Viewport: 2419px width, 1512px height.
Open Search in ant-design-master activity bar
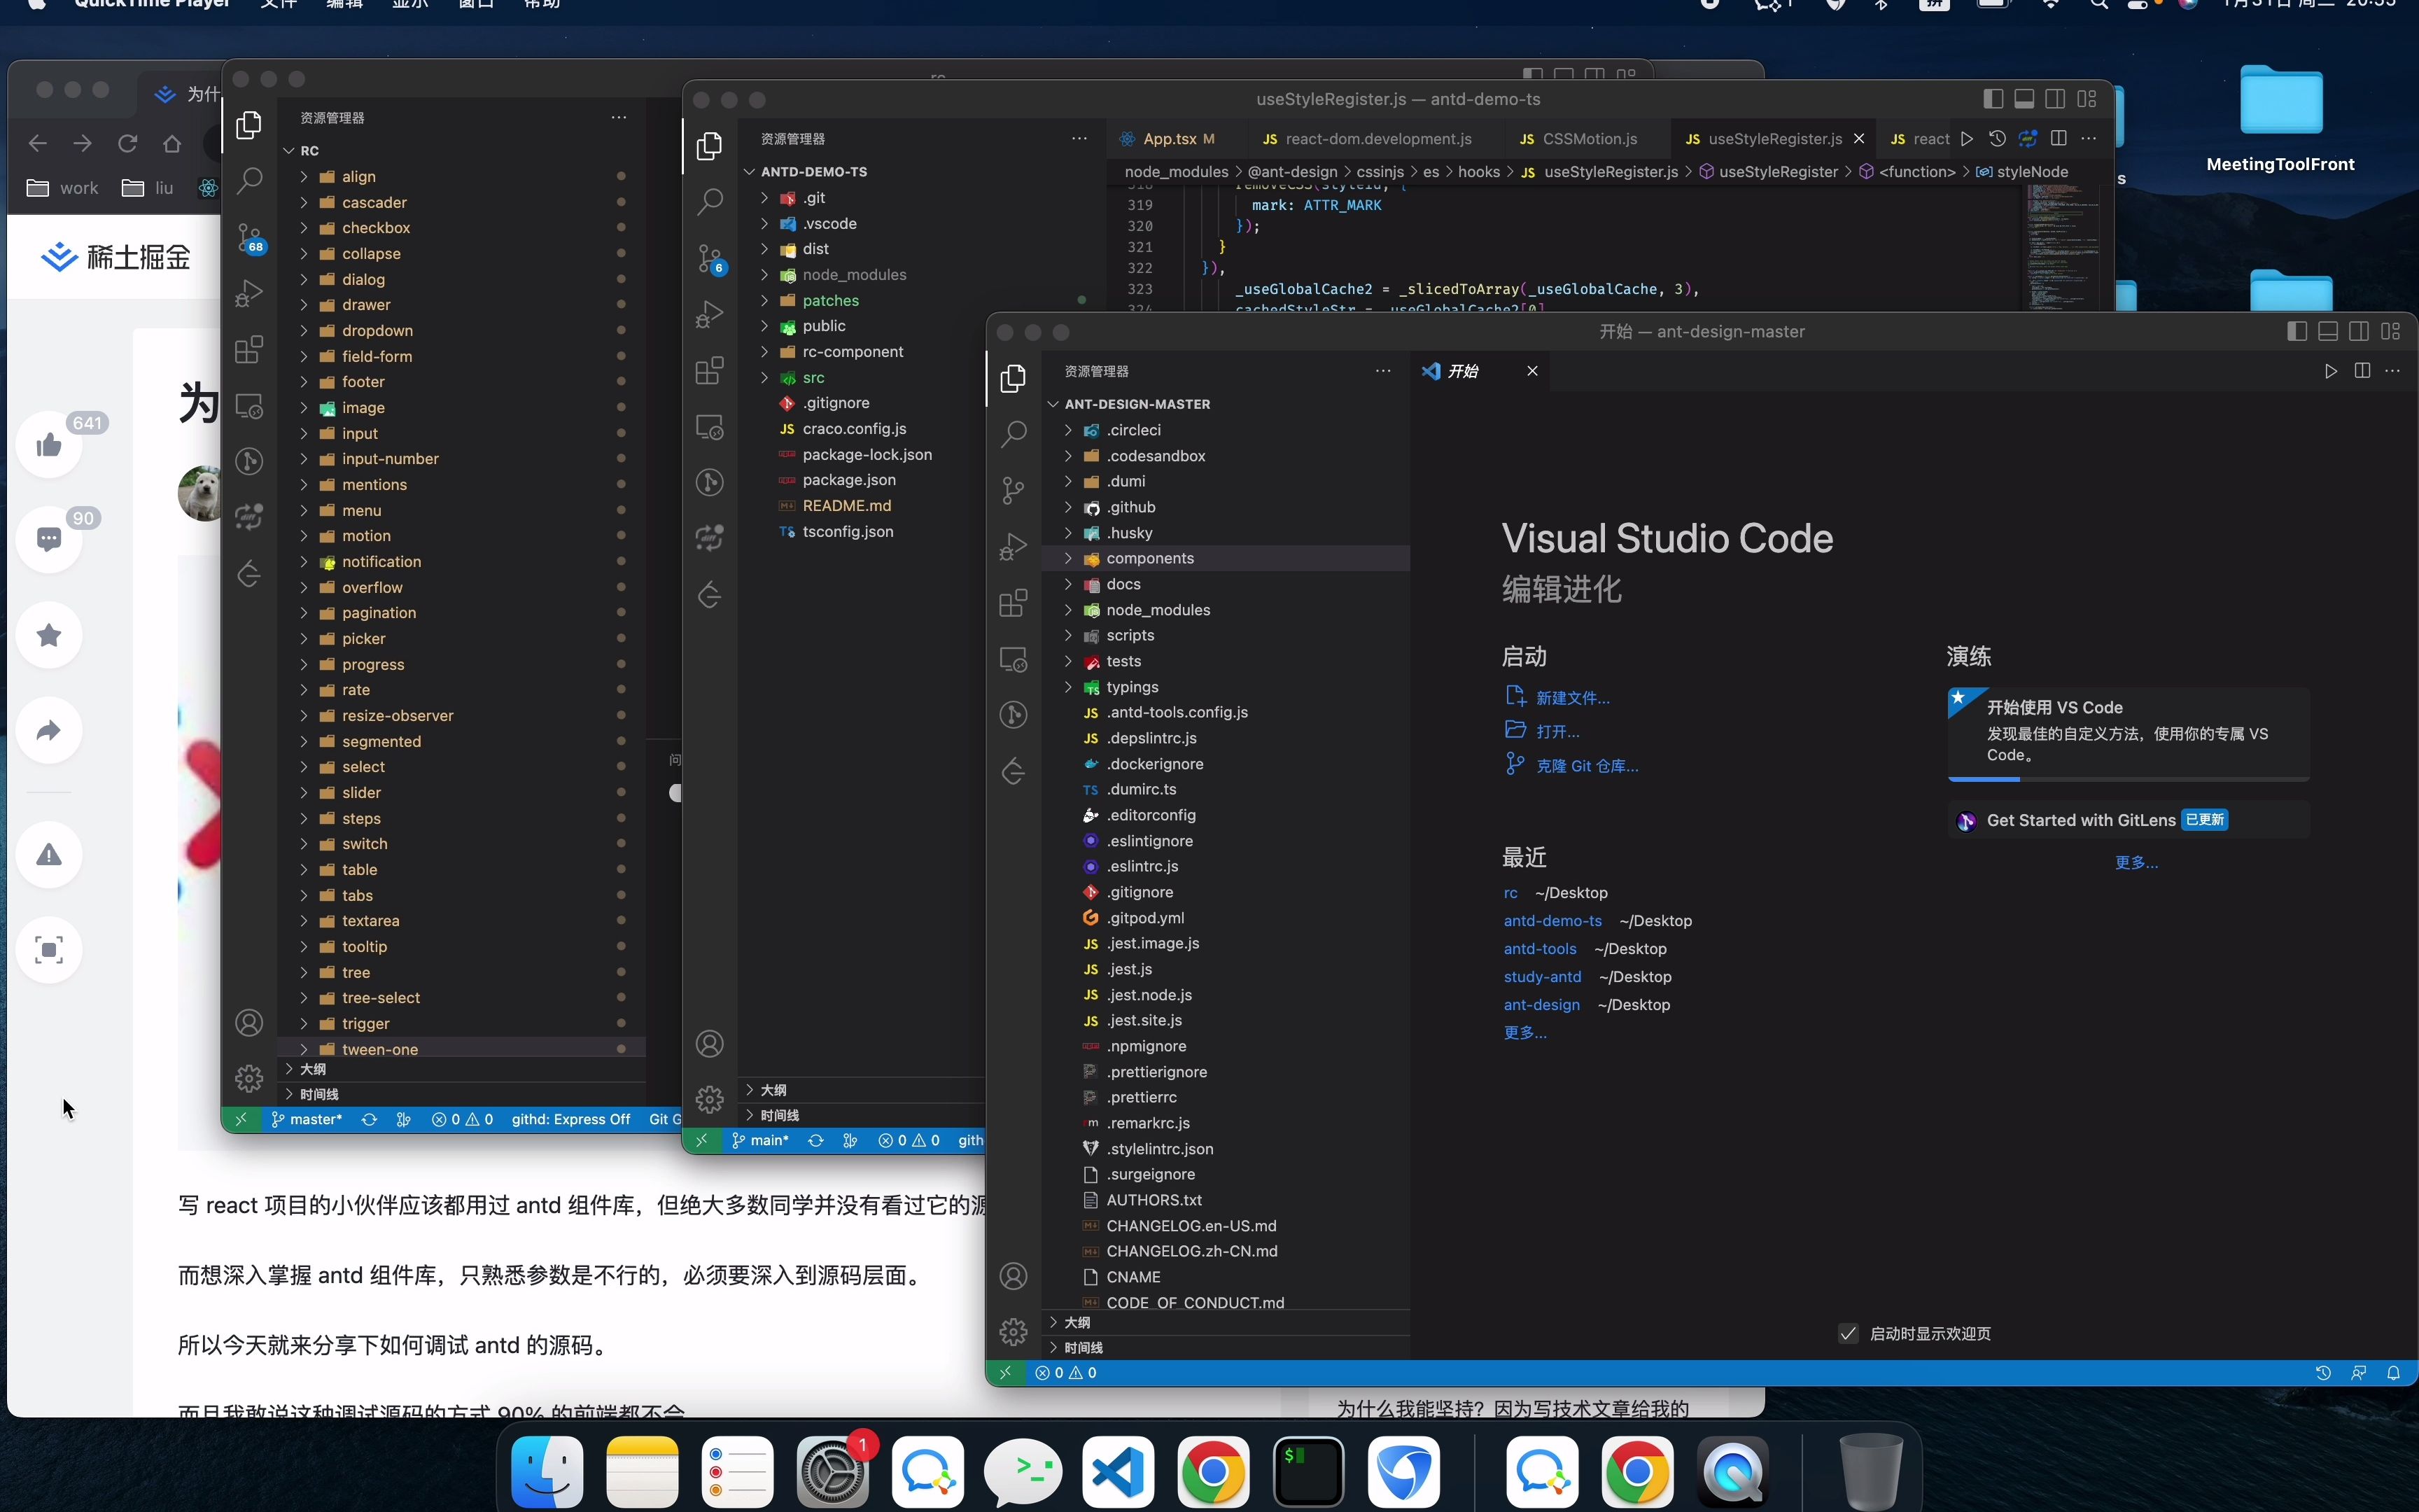(1013, 434)
